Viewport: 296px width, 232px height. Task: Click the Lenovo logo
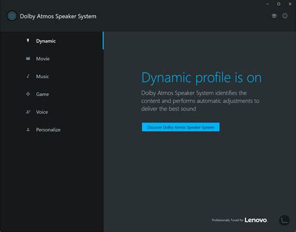(256, 220)
